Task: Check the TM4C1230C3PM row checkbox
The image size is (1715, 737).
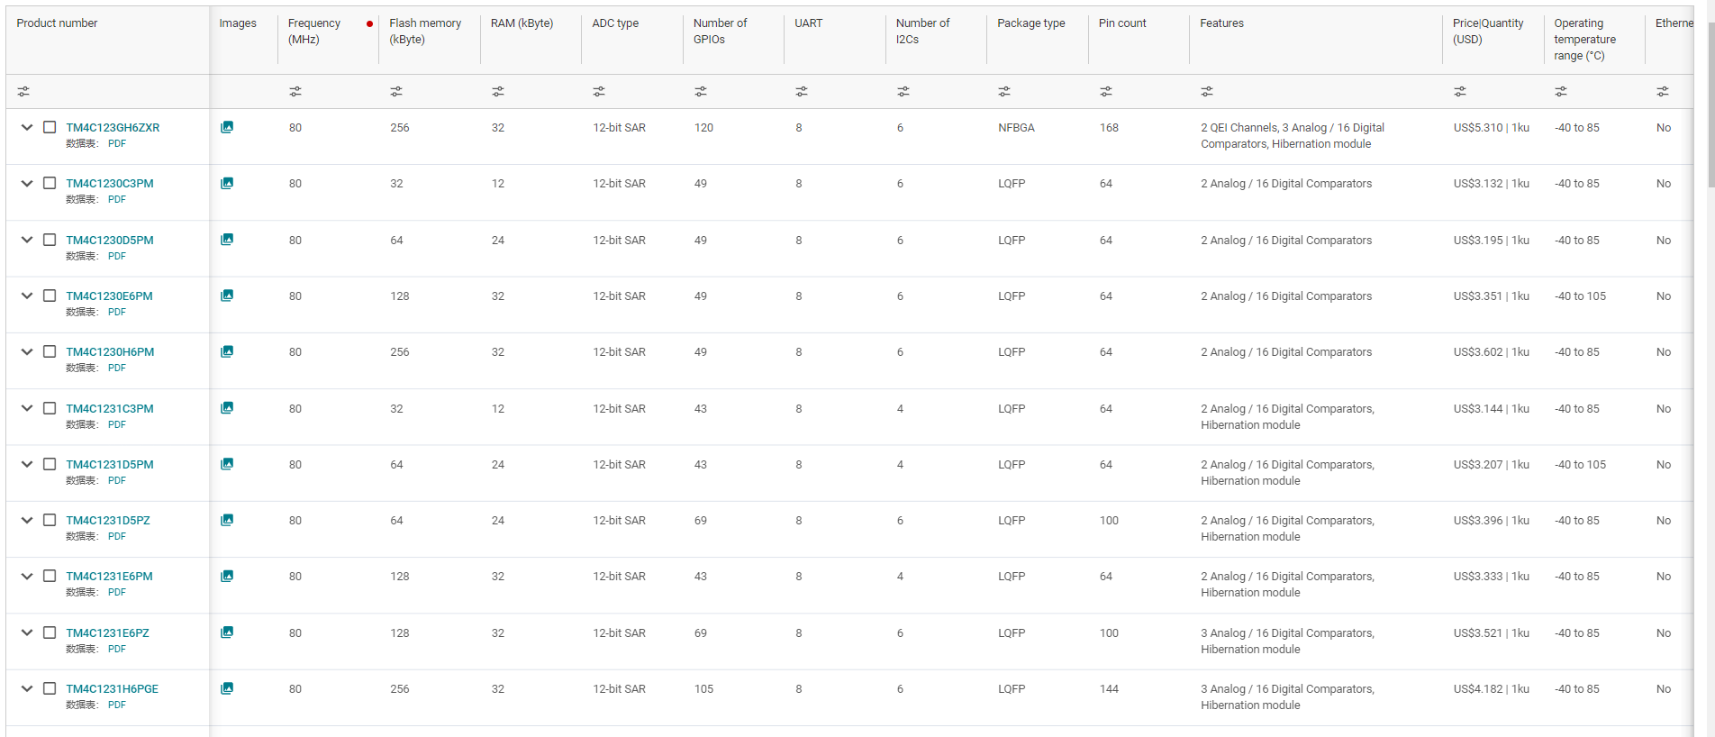Action: pyautogui.click(x=50, y=184)
